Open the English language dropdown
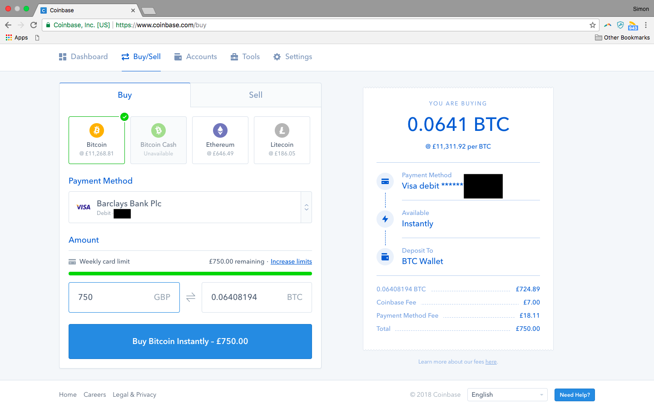 (507, 395)
